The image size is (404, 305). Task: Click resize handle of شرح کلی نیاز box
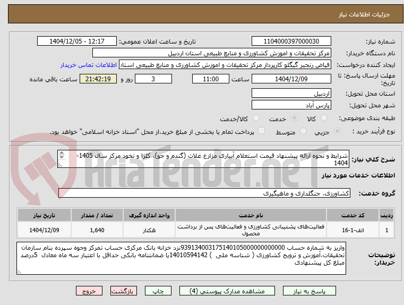coord(60,165)
